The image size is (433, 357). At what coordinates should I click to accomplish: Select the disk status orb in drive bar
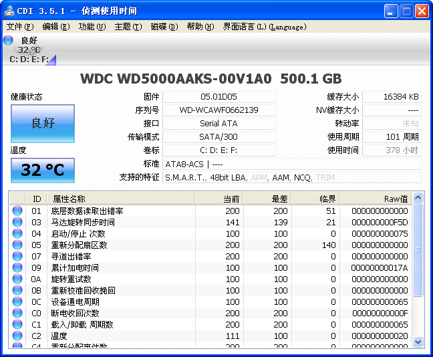click(x=8, y=40)
